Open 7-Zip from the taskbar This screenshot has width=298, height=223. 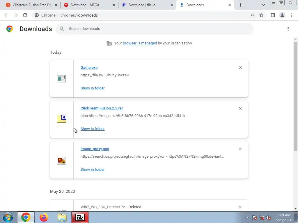pos(80,217)
